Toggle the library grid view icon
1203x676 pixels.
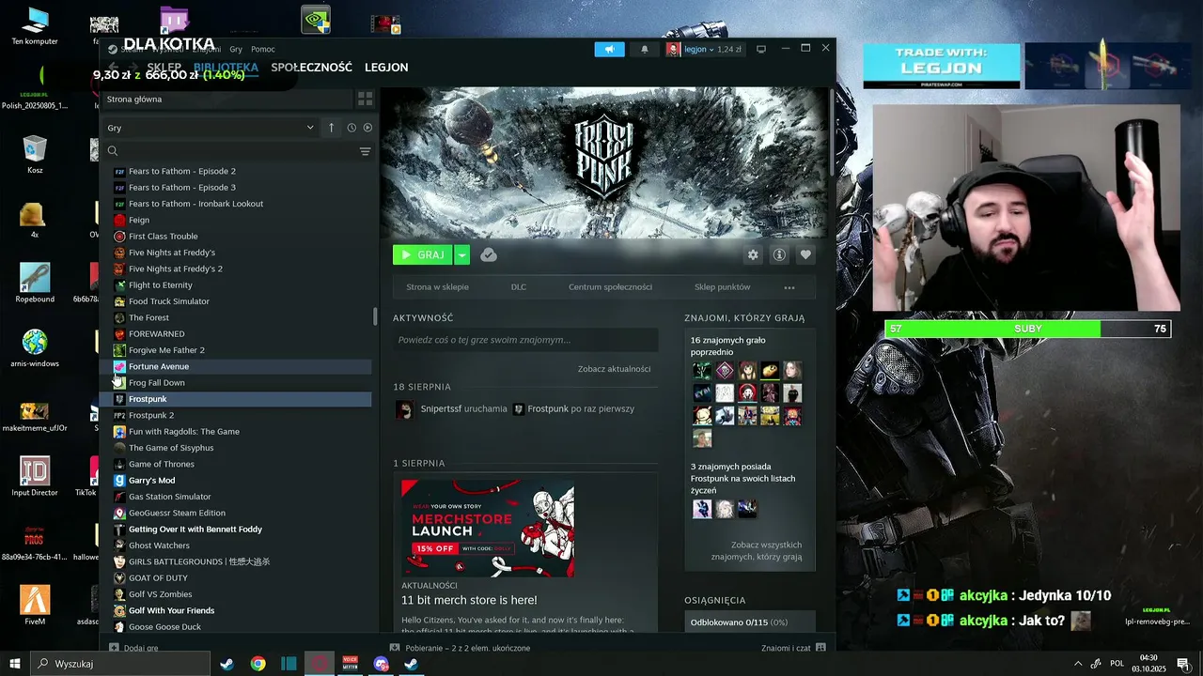click(366, 99)
